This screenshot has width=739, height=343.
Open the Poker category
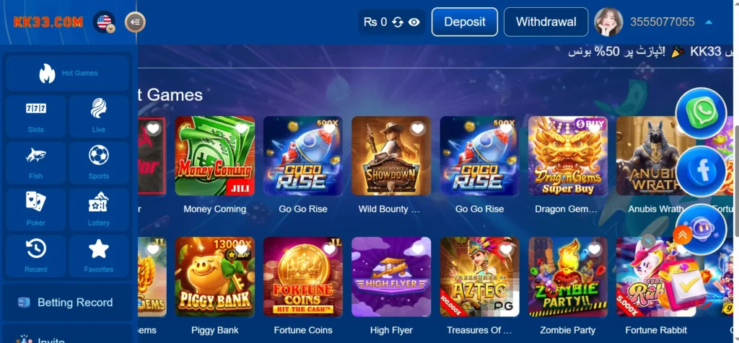pyautogui.click(x=36, y=210)
